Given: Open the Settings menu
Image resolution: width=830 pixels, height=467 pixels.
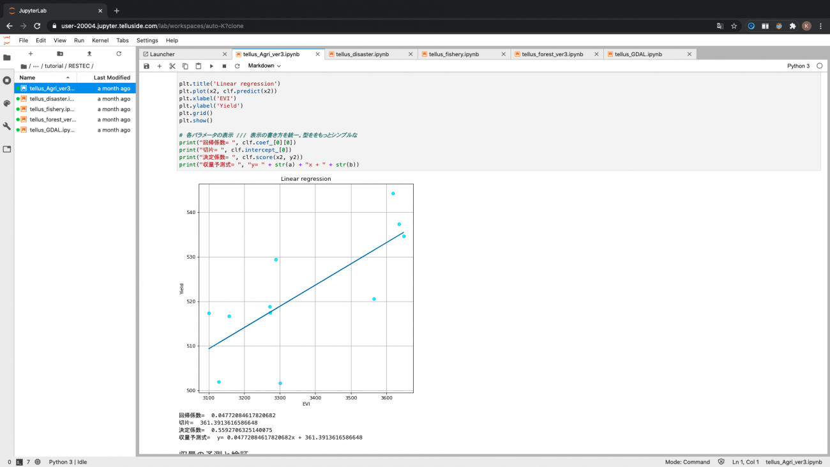Looking at the screenshot, I should pos(147,40).
